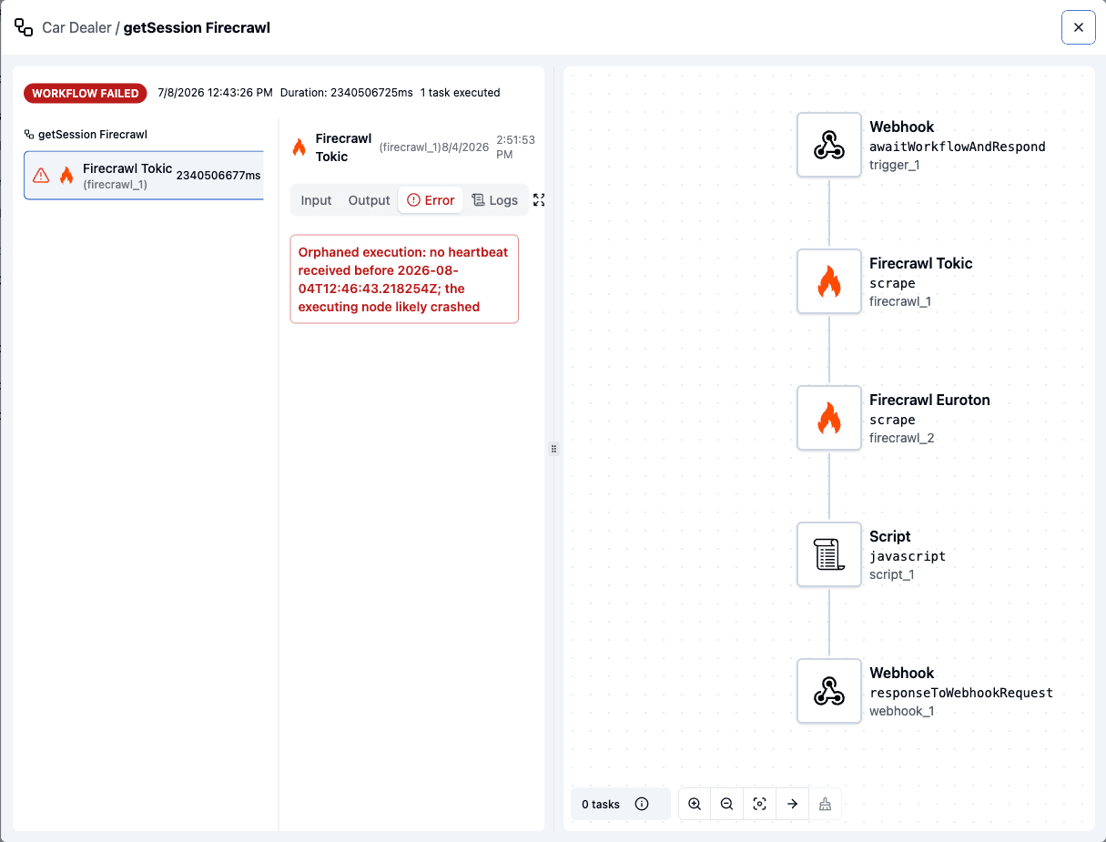The image size is (1106, 842).
Task: Click the info icon beside 0 tasks
Action: point(642,804)
